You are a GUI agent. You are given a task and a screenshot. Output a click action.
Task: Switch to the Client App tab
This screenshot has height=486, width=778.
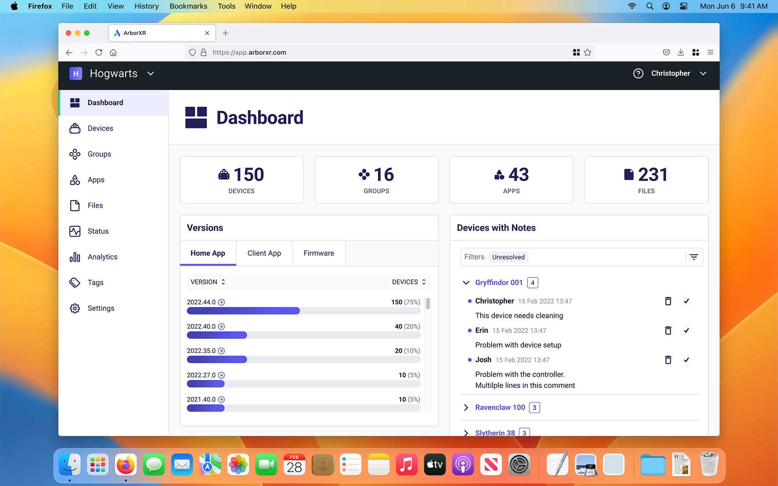pos(264,253)
